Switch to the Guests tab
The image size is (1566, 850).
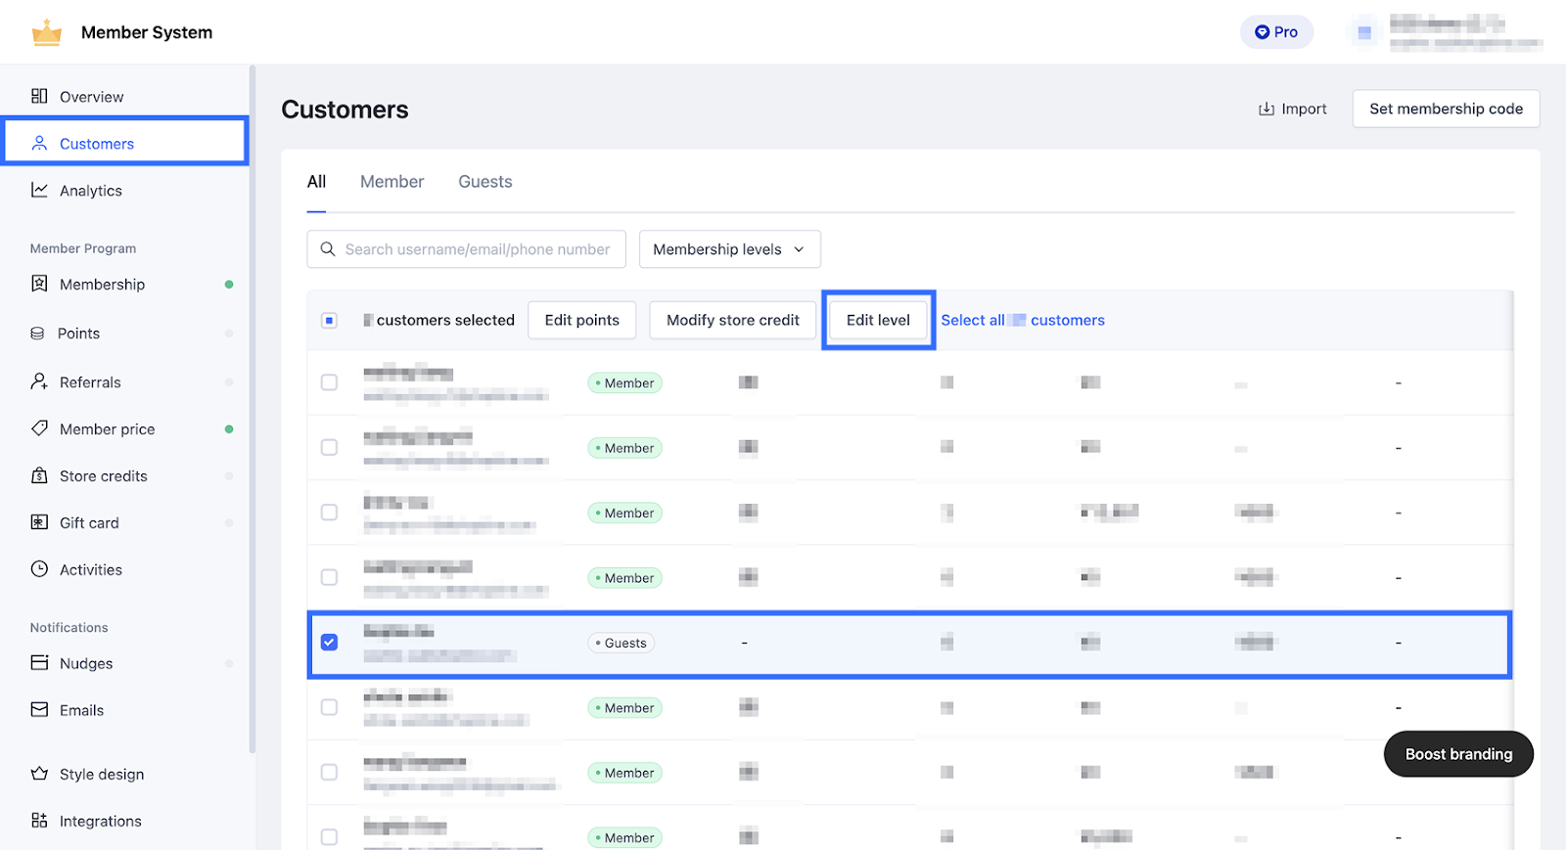point(484,182)
